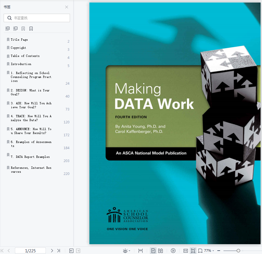
Task: Add a new bookmark icon
Action: 23,29
